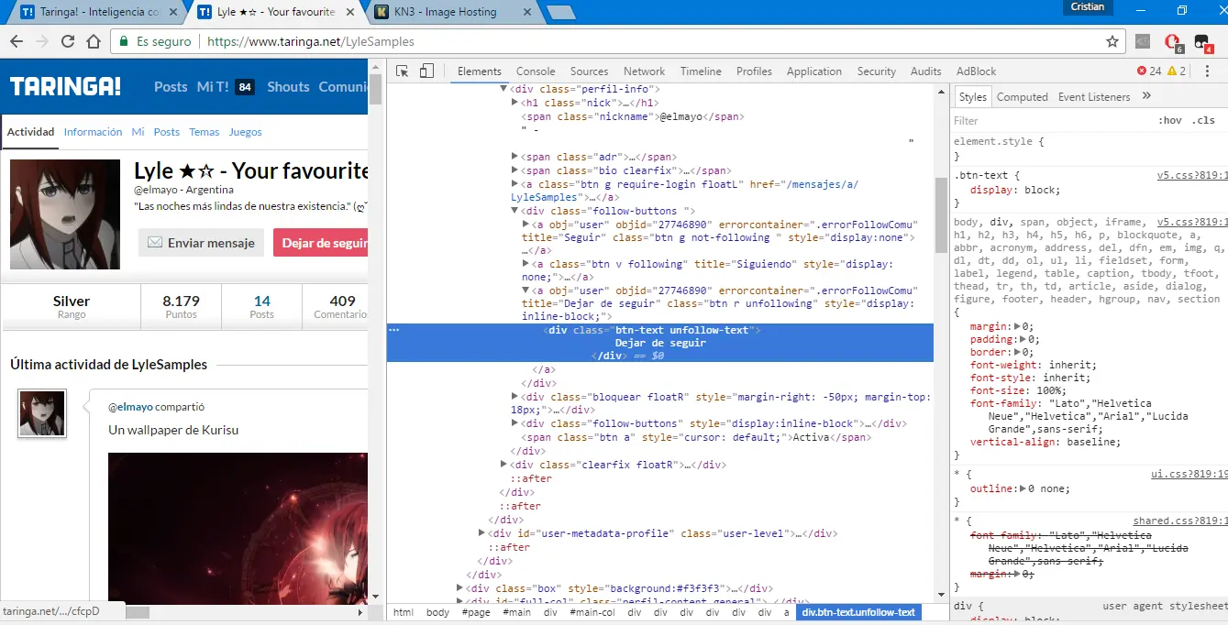
Task: Open the Juegos profile tab
Action: [246, 132]
